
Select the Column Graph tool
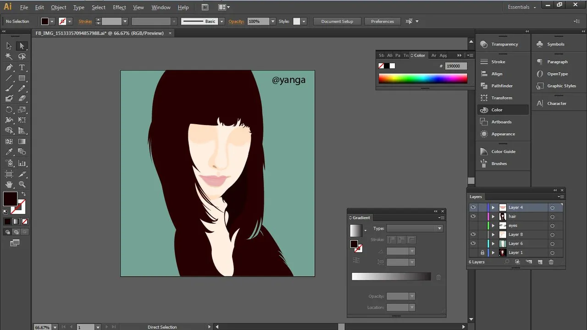click(x=22, y=163)
